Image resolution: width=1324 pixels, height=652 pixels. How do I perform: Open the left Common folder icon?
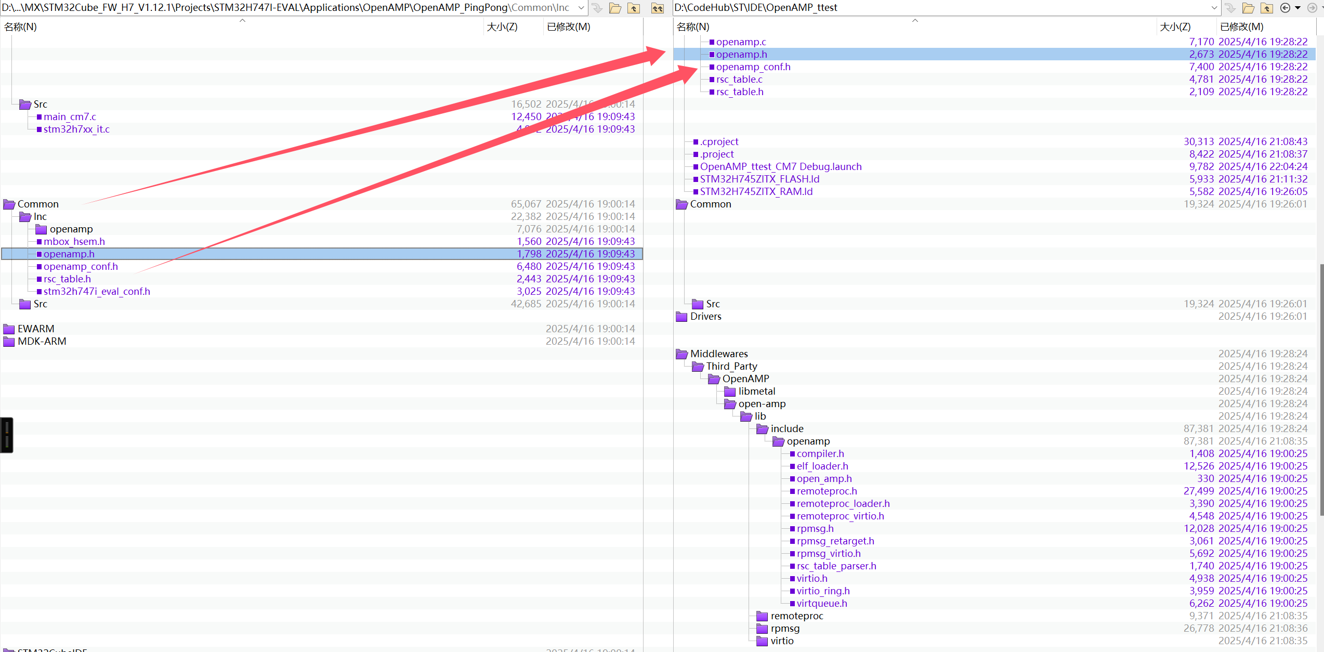9,204
